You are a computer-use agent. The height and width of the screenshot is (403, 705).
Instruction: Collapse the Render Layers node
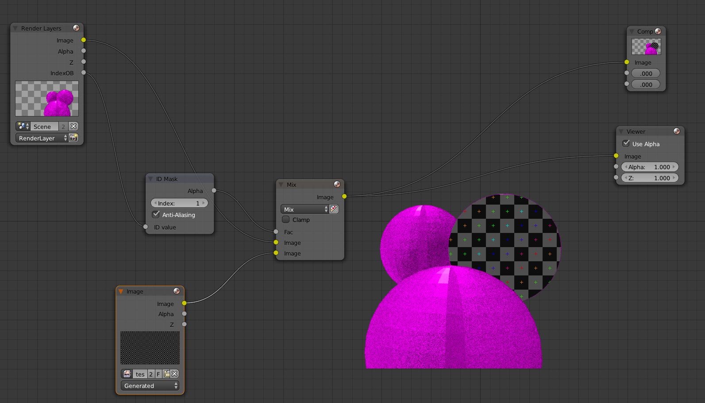coord(15,28)
